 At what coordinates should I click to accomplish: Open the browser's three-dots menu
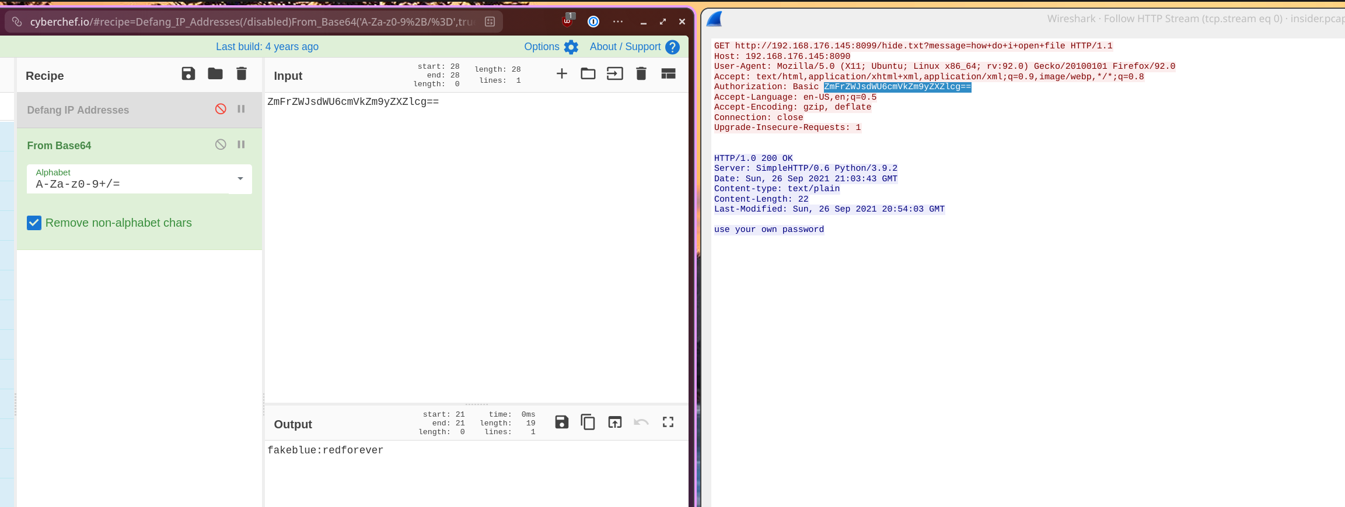coord(618,22)
